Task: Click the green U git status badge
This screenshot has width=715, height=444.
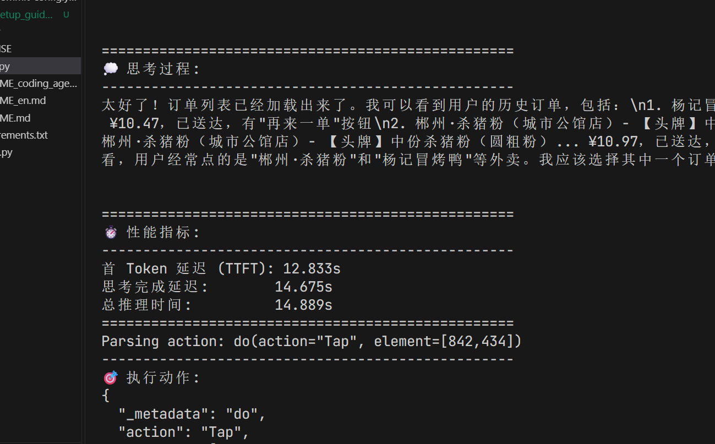Action: pyautogui.click(x=66, y=15)
